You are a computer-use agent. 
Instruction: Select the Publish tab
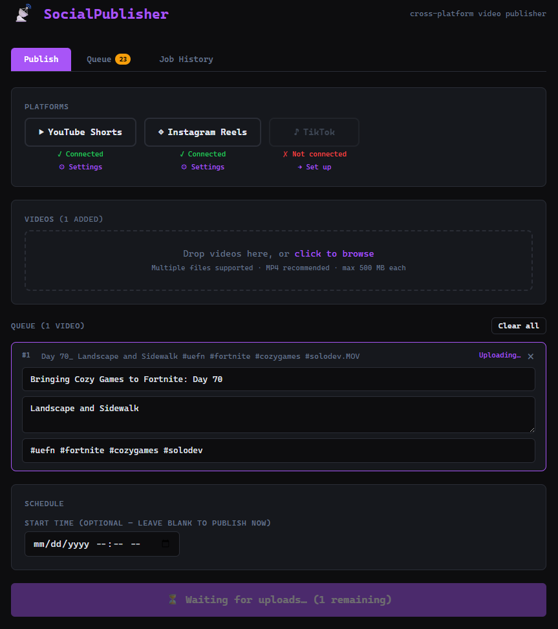pos(41,59)
